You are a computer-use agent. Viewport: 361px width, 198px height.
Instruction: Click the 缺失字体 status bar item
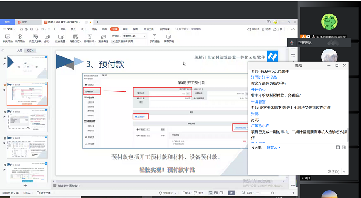tap(44, 193)
